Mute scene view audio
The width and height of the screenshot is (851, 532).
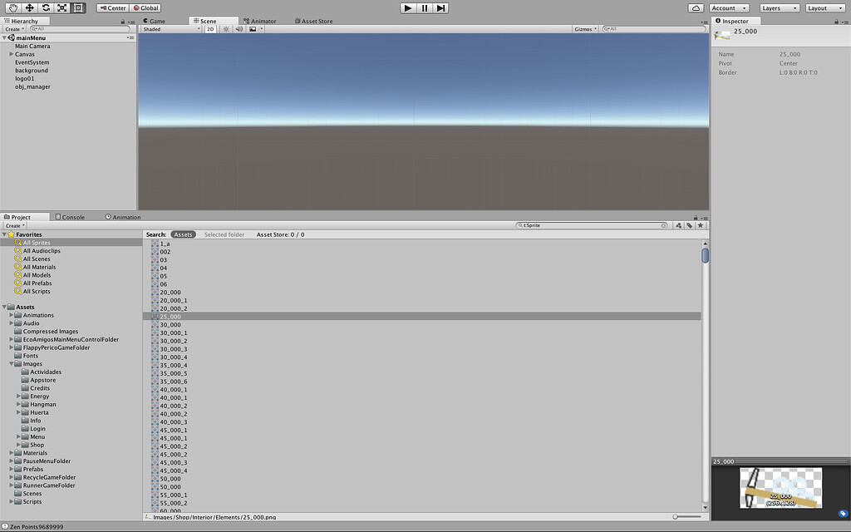point(239,28)
